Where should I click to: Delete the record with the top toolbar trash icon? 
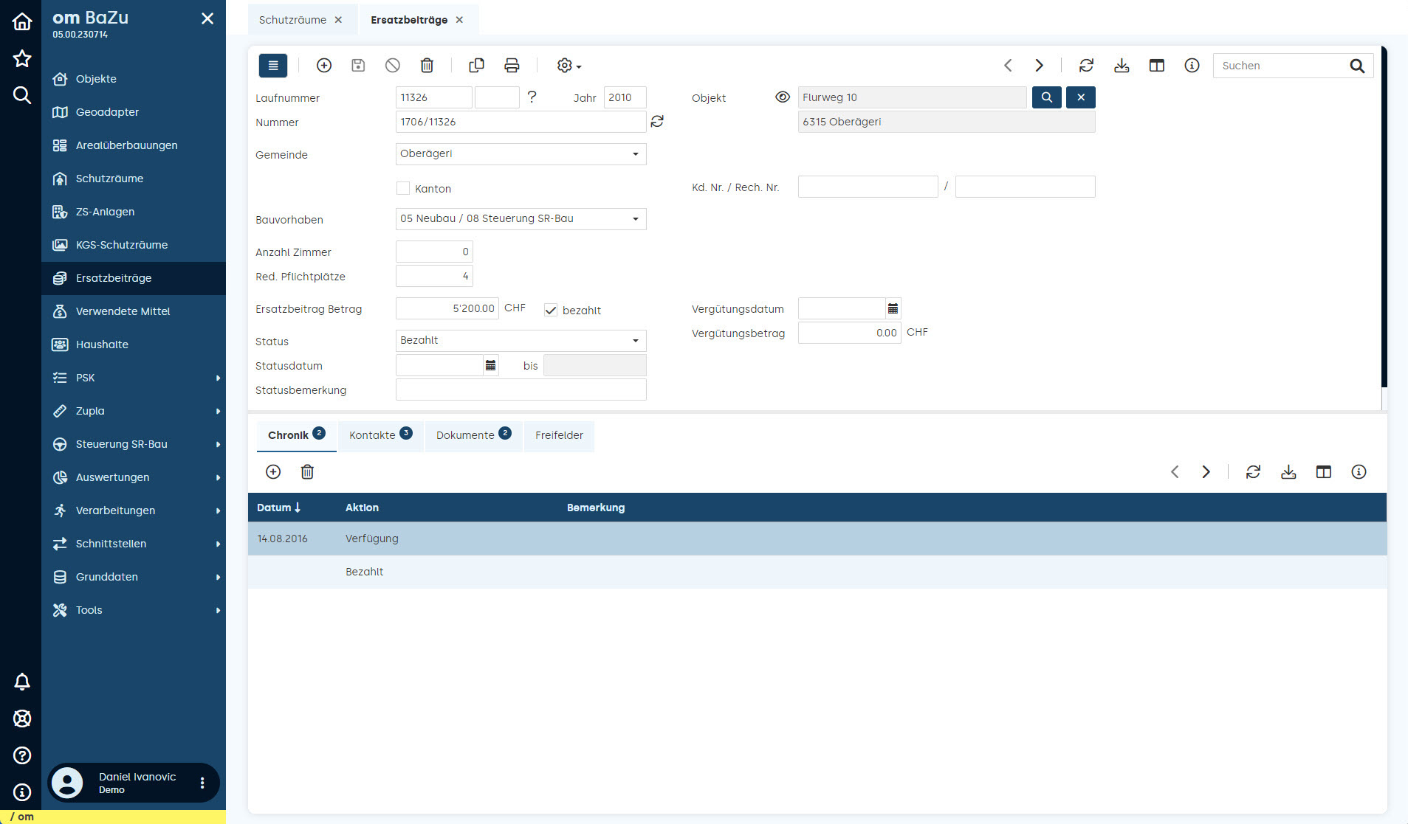pos(427,66)
